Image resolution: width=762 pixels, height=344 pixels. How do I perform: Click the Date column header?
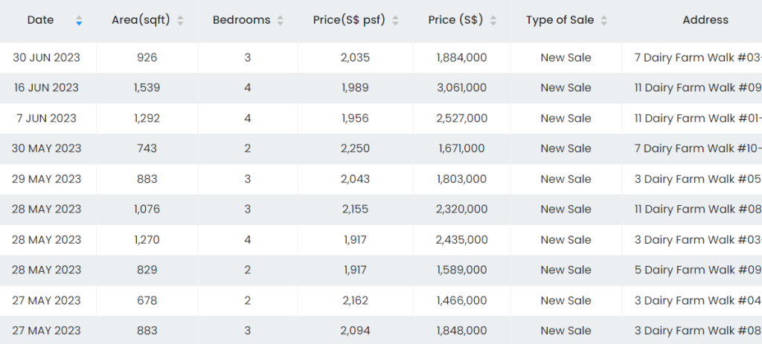pyautogui.click(x=41, y=21)
